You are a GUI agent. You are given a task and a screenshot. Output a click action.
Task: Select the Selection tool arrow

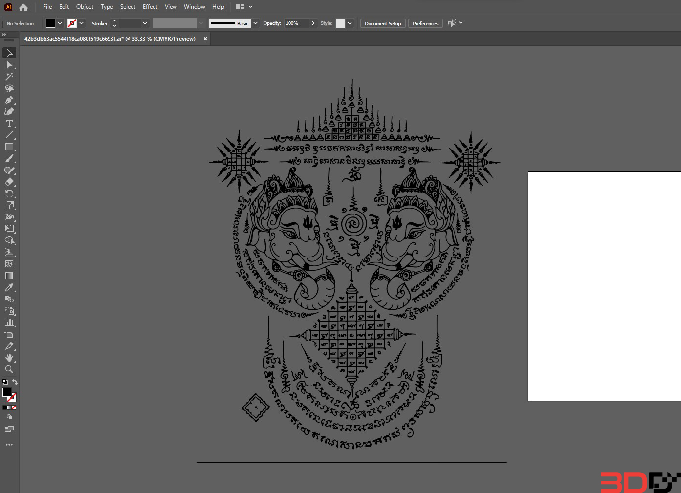pos(9,53)
